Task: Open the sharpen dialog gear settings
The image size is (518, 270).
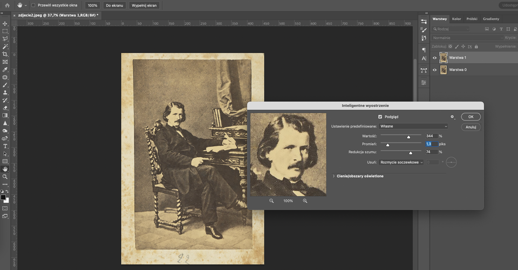Action: pos(452,117)
